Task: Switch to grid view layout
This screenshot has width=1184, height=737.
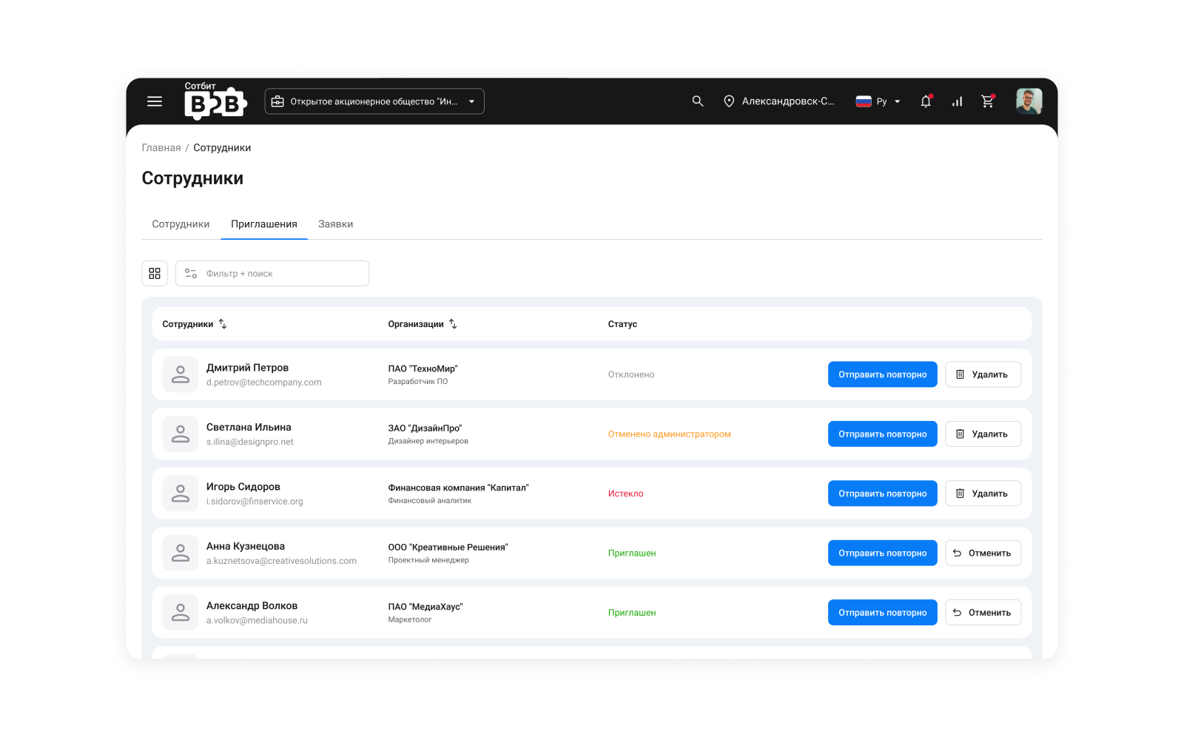Action: point(155,274)
